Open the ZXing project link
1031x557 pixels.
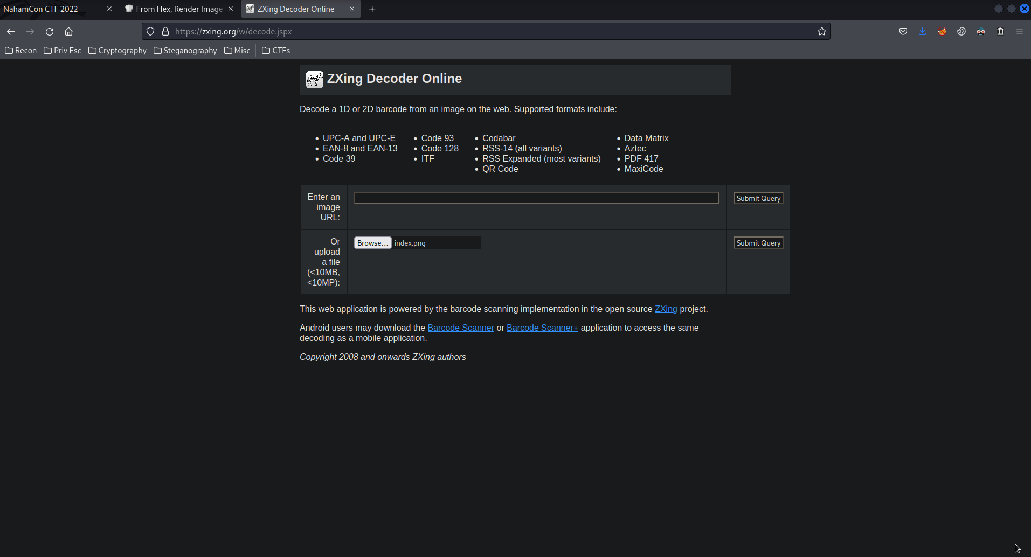pyautogui.click(x=666, y=309)
